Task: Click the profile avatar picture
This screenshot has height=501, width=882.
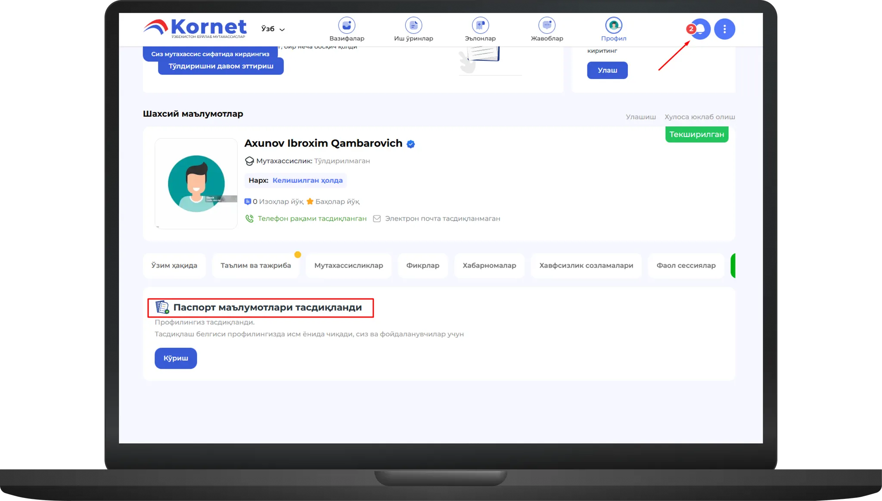Action: pyautogui.click(x=196, y=184)
